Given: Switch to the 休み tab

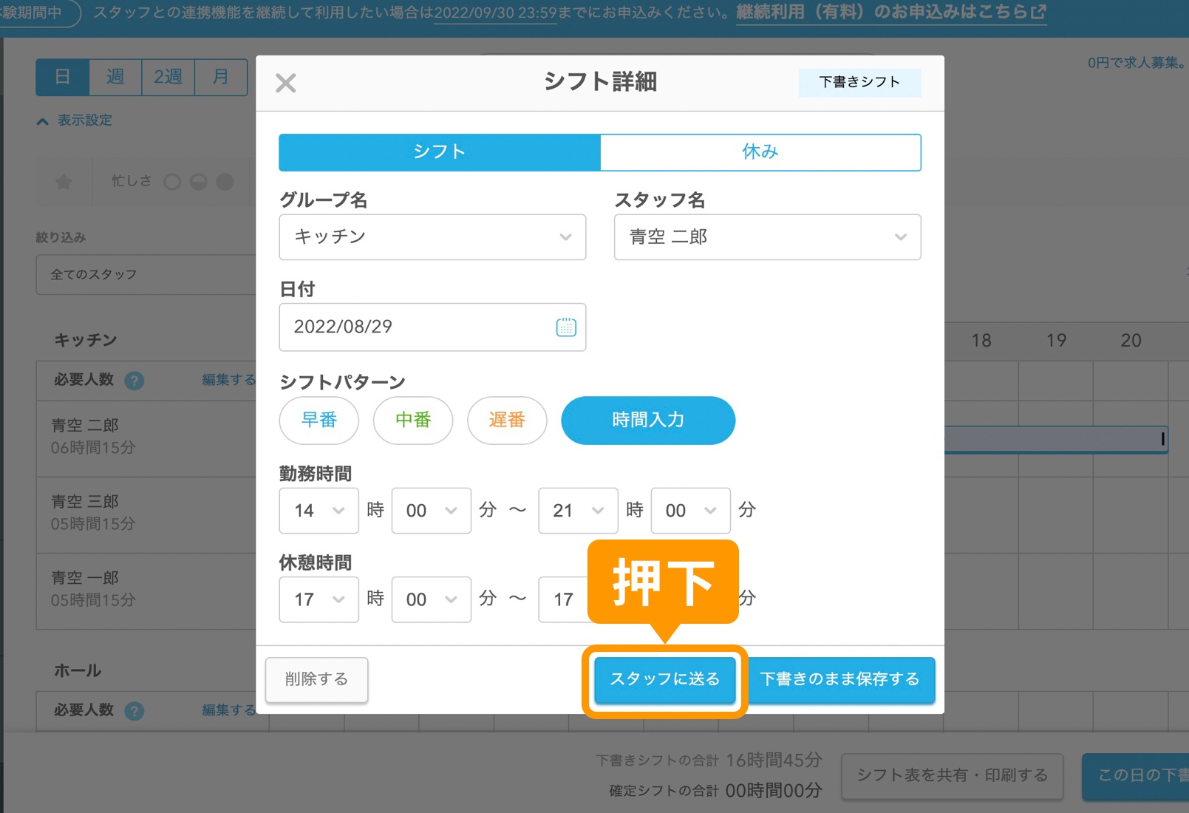Looking at the screenshot, I should [760, 152].
